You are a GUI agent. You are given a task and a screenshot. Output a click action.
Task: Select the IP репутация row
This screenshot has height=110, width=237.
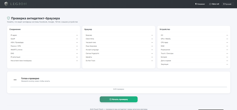44,57
